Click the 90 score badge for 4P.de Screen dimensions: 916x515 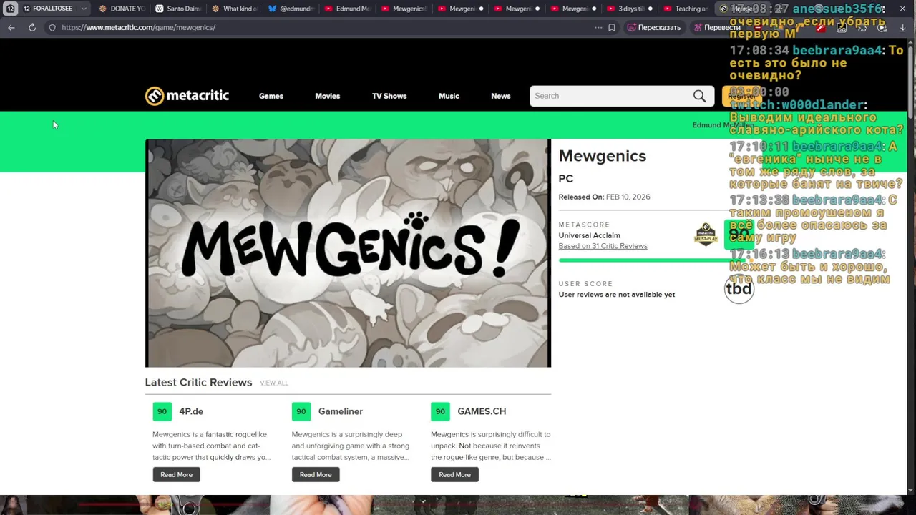click(162, 411)
